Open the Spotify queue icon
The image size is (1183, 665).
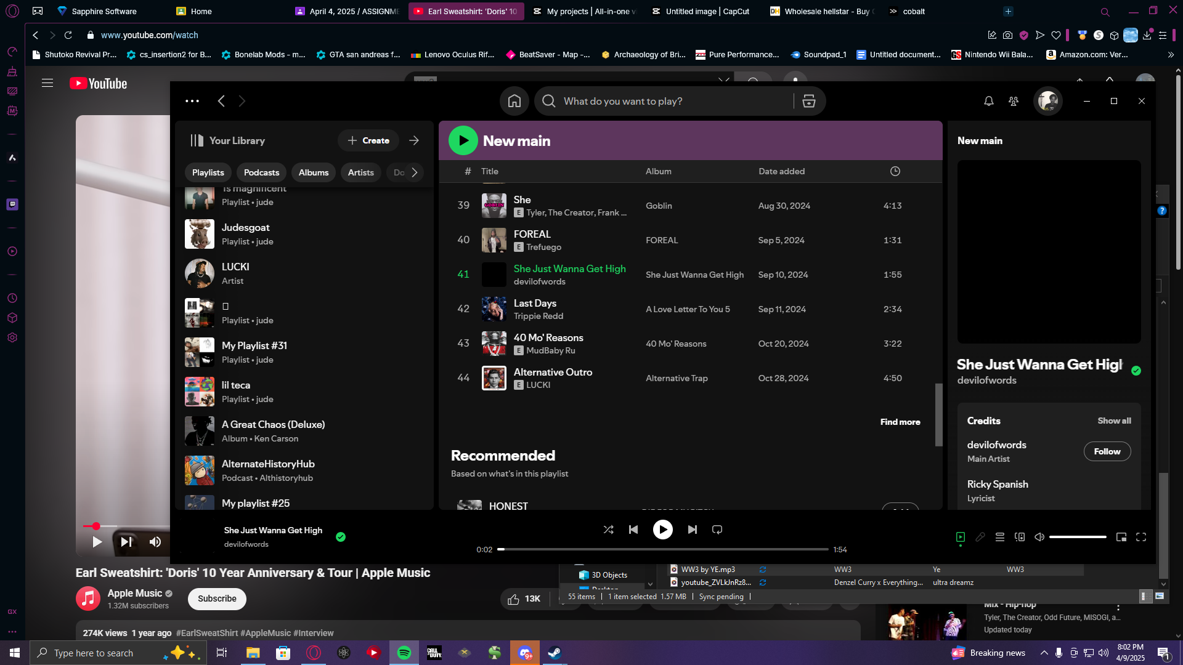(1000, 537)
